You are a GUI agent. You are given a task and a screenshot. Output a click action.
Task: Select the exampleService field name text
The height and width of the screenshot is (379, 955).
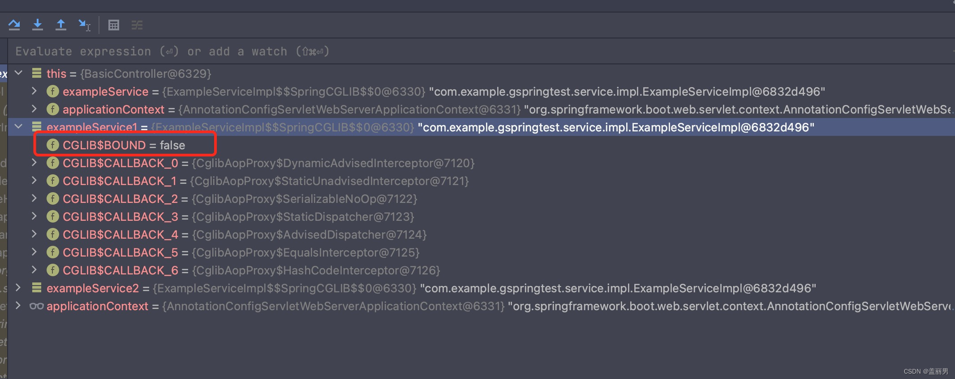click(x=106, y=92)
